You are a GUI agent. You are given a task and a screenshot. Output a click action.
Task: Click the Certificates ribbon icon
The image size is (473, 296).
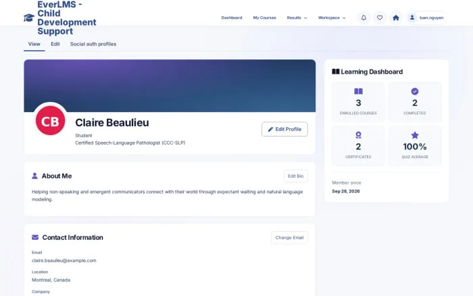(358, 135)
